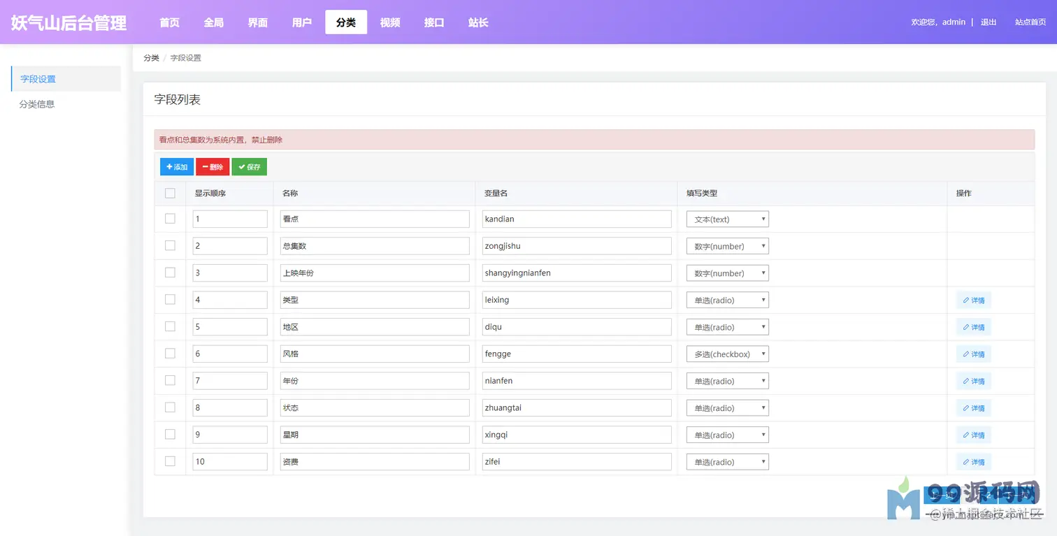Open the type dropdown for nianfen
This screenshot has width=1057, height=536.
pos(727,381)
